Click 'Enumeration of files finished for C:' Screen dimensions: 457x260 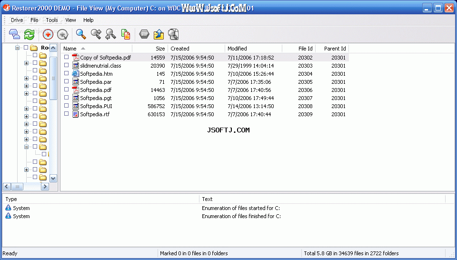pyautogui.click(x=241, y=216)
